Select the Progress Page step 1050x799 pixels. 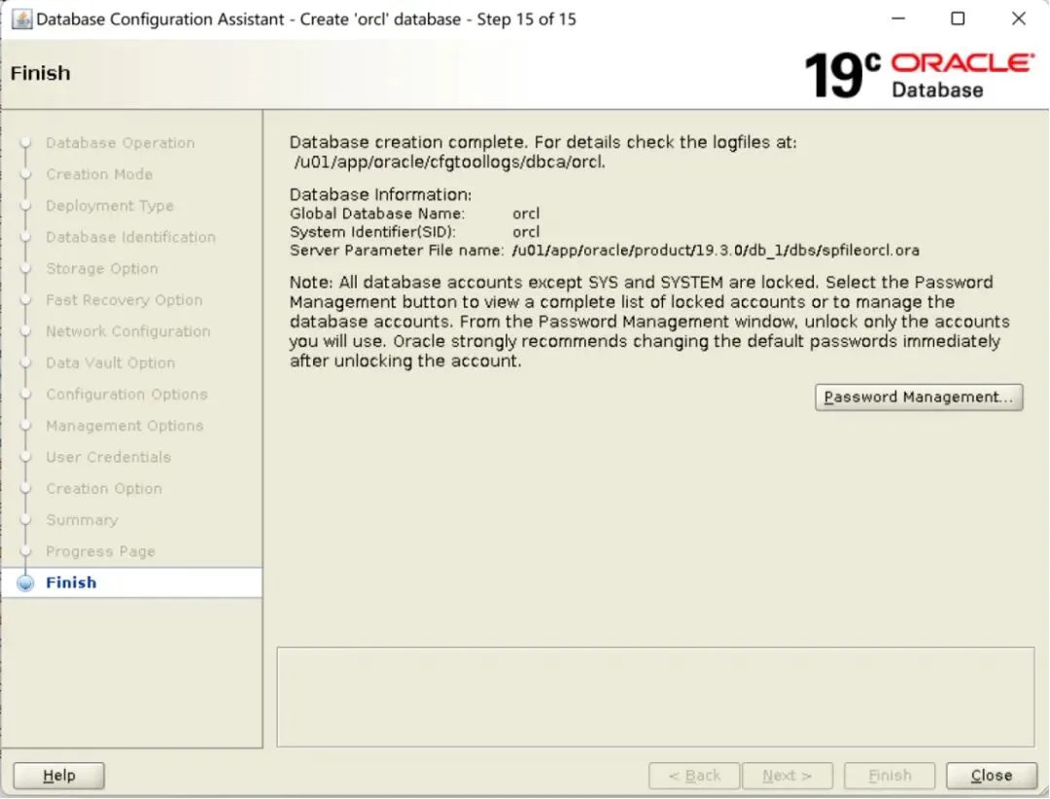(100, 552)
